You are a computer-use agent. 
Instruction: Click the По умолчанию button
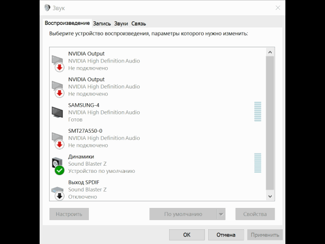click(x=183, y=214)
